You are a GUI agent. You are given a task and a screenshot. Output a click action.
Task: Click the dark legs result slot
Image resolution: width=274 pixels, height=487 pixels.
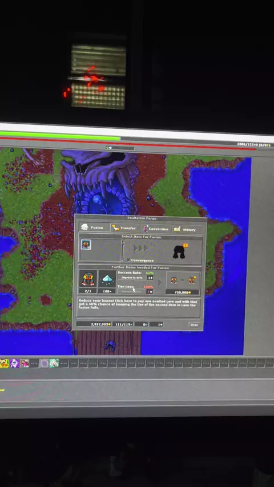coord(179,251)
